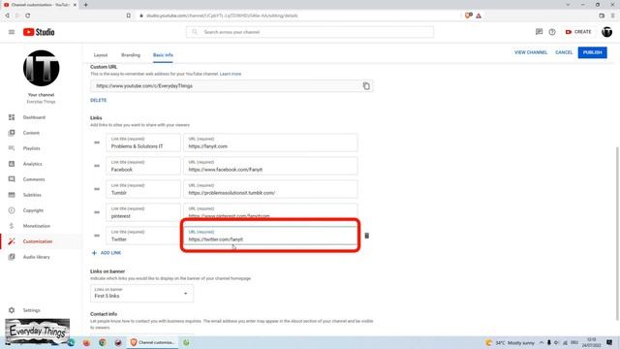Reload the page
Image resolution: width=620 pixels, height=349 pixels.
pos(28,16)
